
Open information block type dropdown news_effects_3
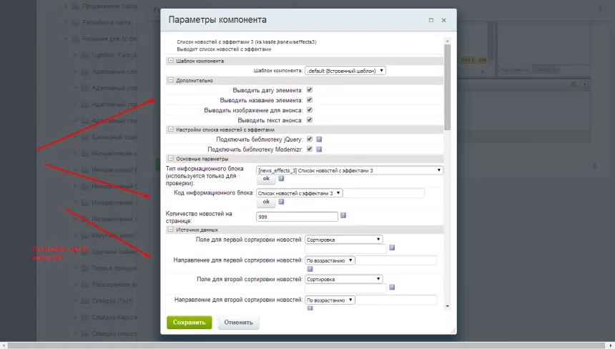pyautogui.click(x=350, y=170)
